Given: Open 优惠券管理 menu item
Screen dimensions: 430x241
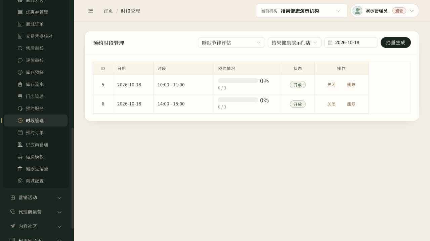Looking at the screenshot, I should coord(36,12).
